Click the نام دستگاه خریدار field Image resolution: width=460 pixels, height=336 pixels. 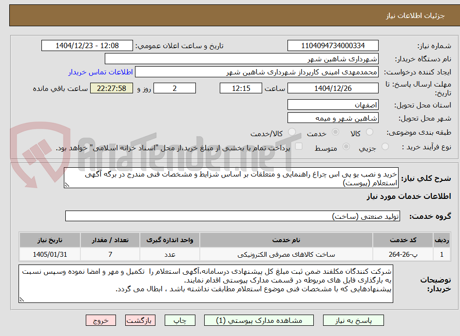pyautogui.click(x=241, y=59)
